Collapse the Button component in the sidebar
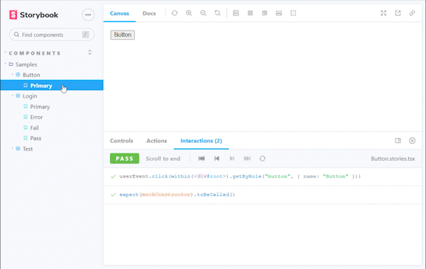426x269 pixels. click(31, 75)
